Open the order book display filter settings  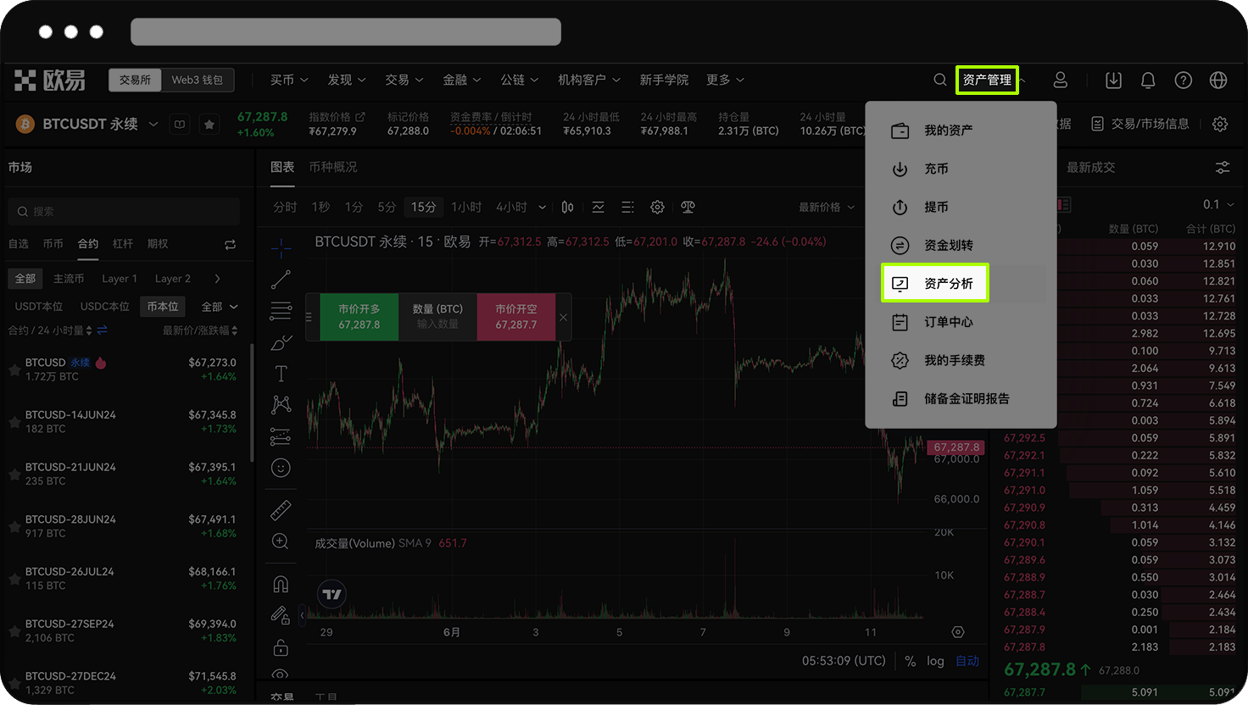[1221, 167]
